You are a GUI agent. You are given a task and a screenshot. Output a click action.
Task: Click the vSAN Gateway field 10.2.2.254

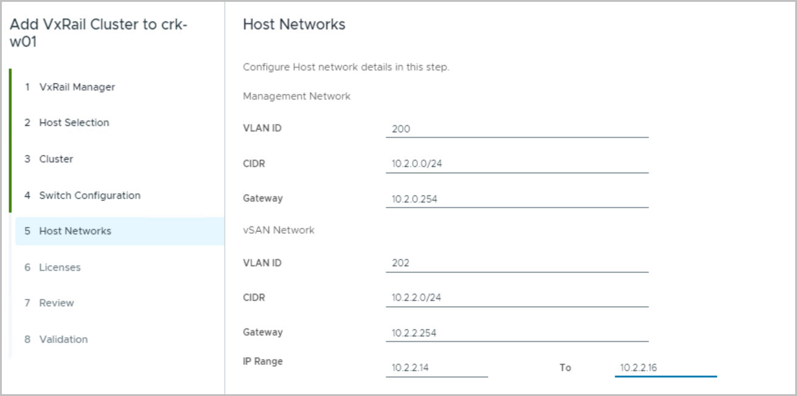tap(517, 333)
